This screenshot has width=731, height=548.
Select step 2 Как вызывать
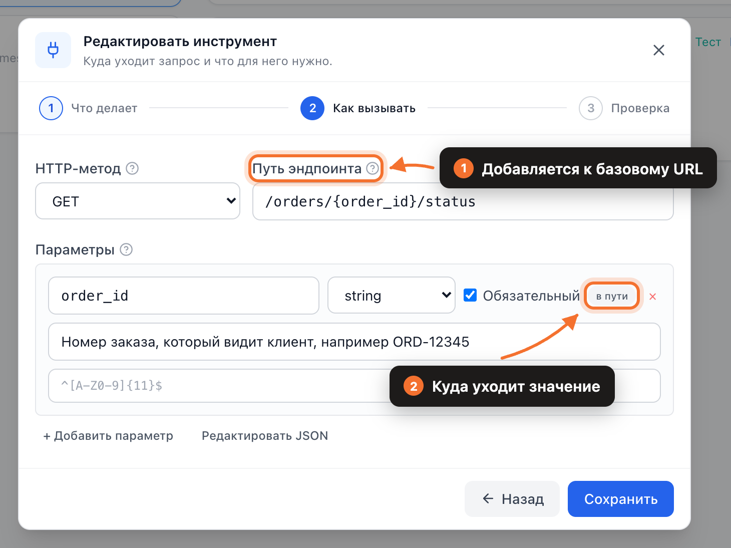coord(358,108)
